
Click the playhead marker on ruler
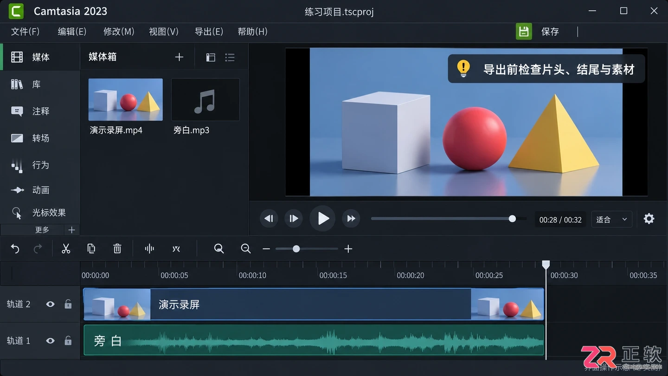coord(546,264)
